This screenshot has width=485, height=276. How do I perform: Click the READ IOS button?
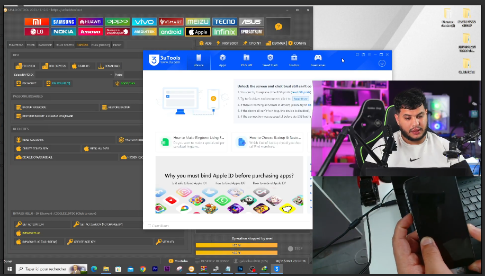tap(81, 66)
